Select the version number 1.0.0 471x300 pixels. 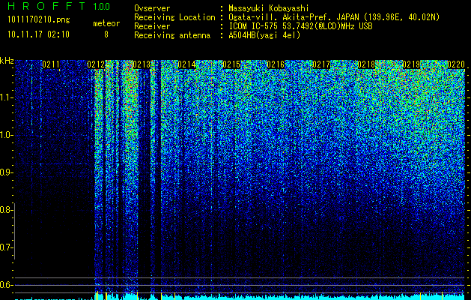[x=102, y=7]
